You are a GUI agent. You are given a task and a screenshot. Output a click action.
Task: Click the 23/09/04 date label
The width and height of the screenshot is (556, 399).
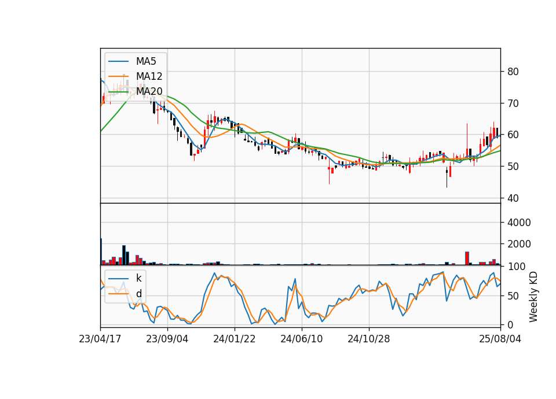click(167, 339)
